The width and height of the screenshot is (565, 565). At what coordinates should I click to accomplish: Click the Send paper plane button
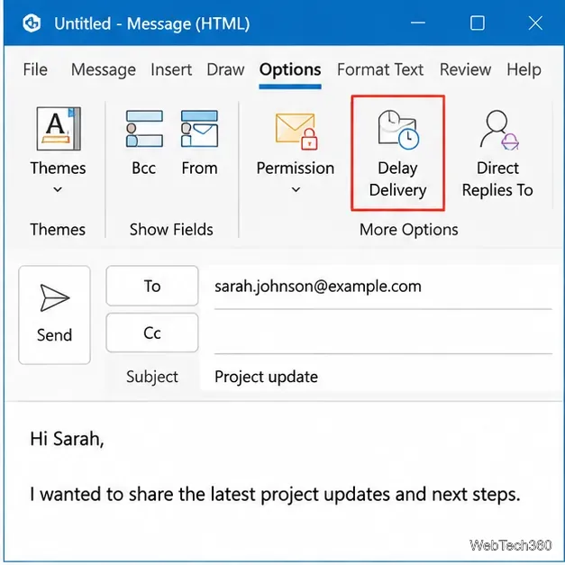tap(54, 314)
